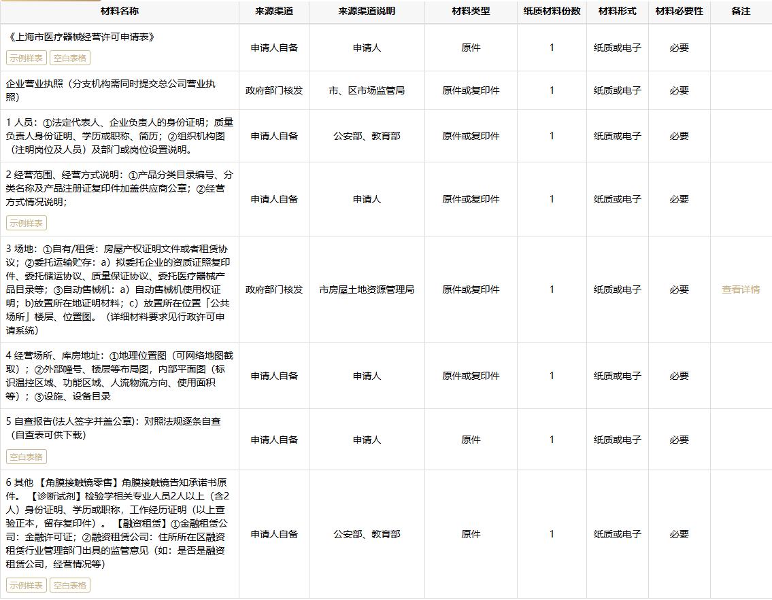
Task: Click 查看详情 link in 场地 row
Action: tap(741, 289)
